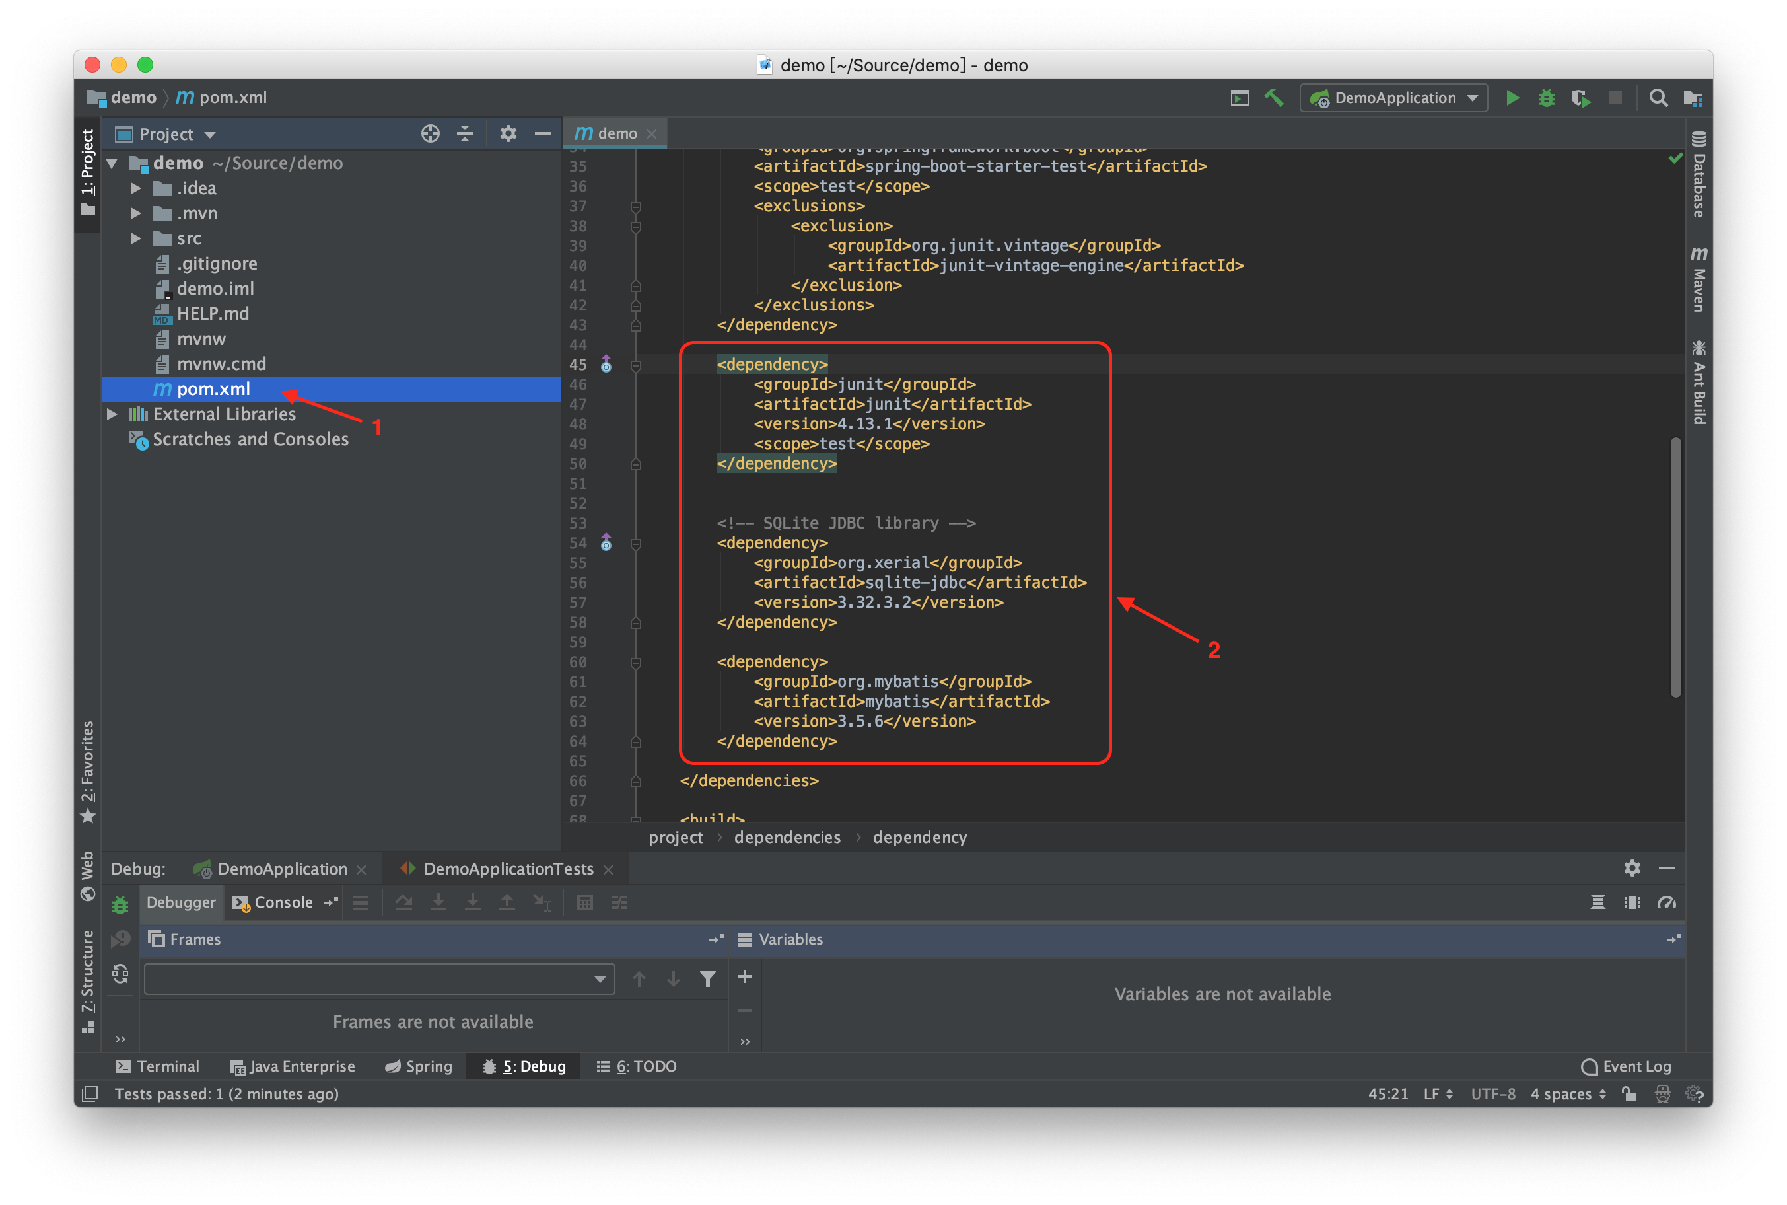Expand the .idea folder
Image resolution: width=1787 pixels, height=1205 pixels.
coord(135,188)
